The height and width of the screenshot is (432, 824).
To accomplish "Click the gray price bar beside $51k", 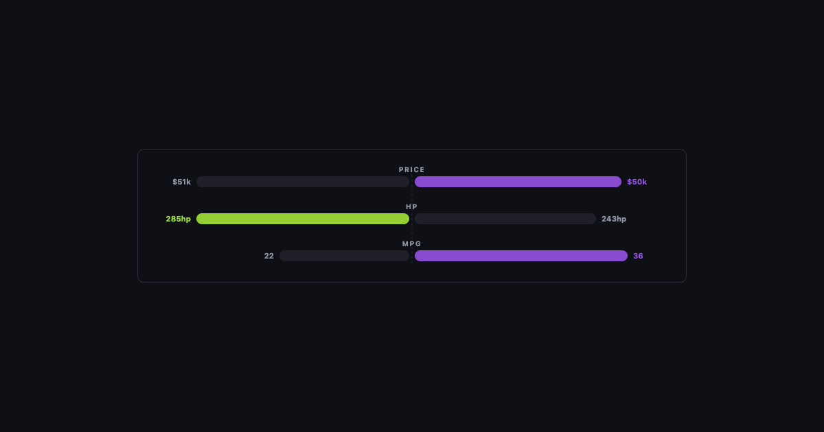I will tap(303, 182).
